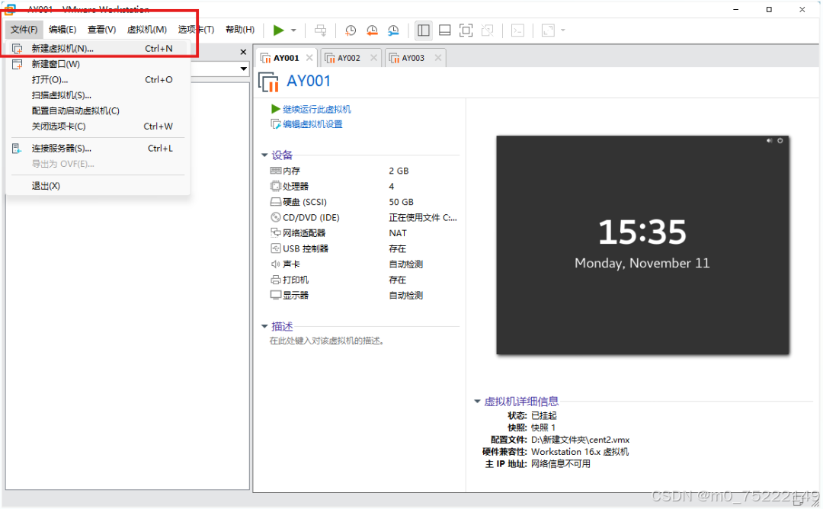Click the CD/DVD (IDE) device row
The height and width of the screenshot is (509, 823).
pyautogui.click(x=363, y=218)
